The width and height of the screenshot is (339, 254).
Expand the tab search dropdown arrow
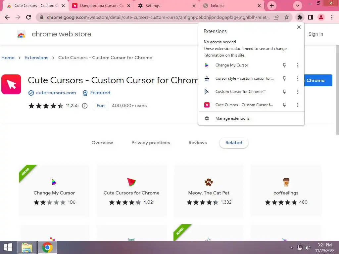(298, 6)
